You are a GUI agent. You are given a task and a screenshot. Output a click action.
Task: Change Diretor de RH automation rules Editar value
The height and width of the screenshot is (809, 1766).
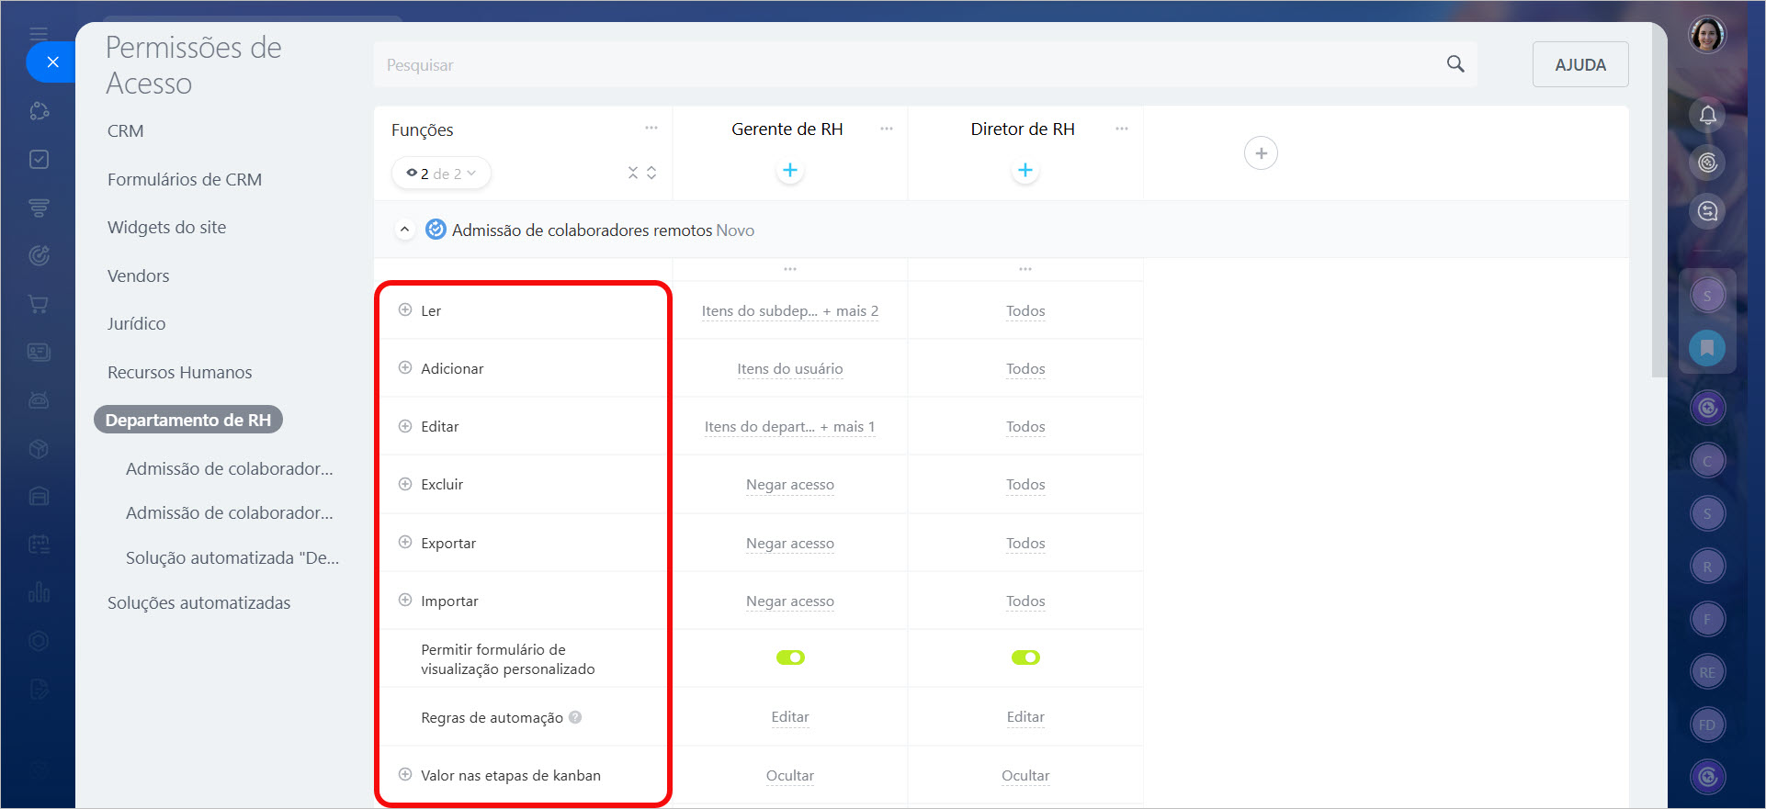coord(1025,716)
